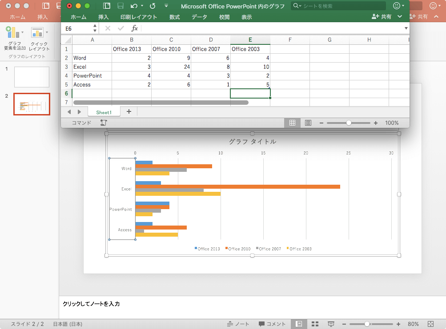Go to next sheet with right arrow
This screenshot has height=329, width=446.
[x=79, y=112]
